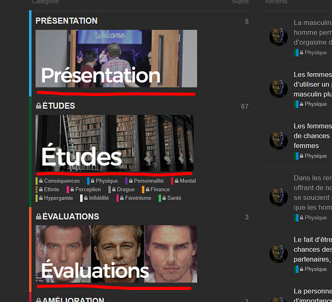Screen dimensions: 332x302
Task: Click the brown Ethnie color badge
Action: click(x=37, y=190)
